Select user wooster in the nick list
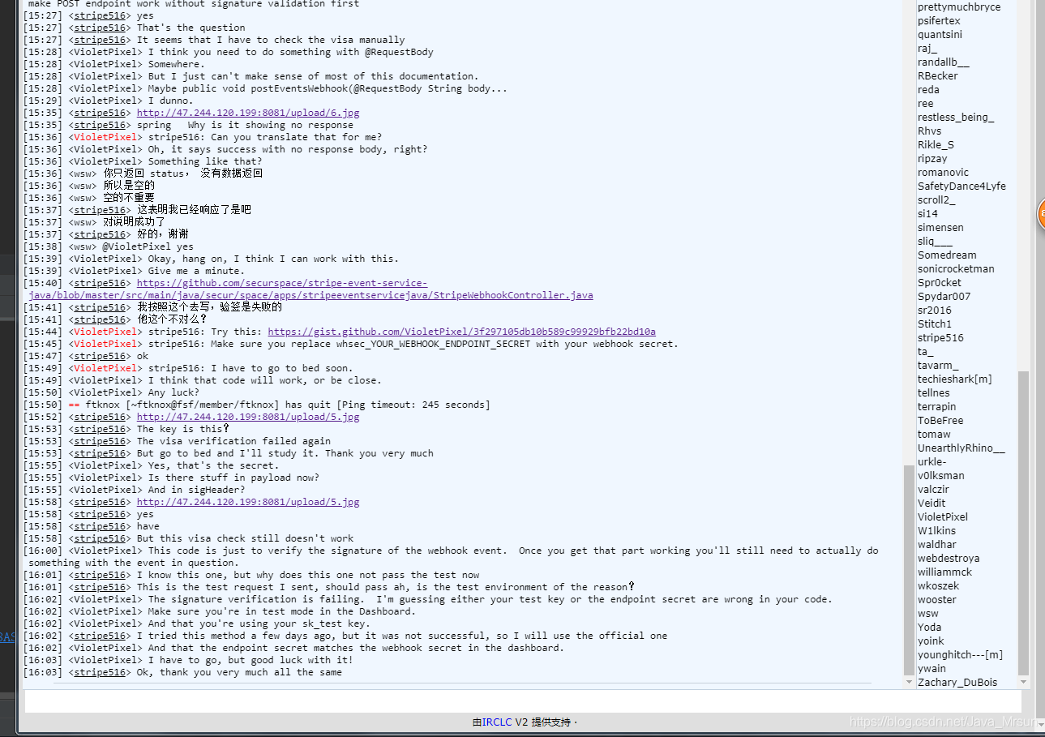Viewport: 1045px width, 737px height. pyautogui.click(x=937, y=600)
